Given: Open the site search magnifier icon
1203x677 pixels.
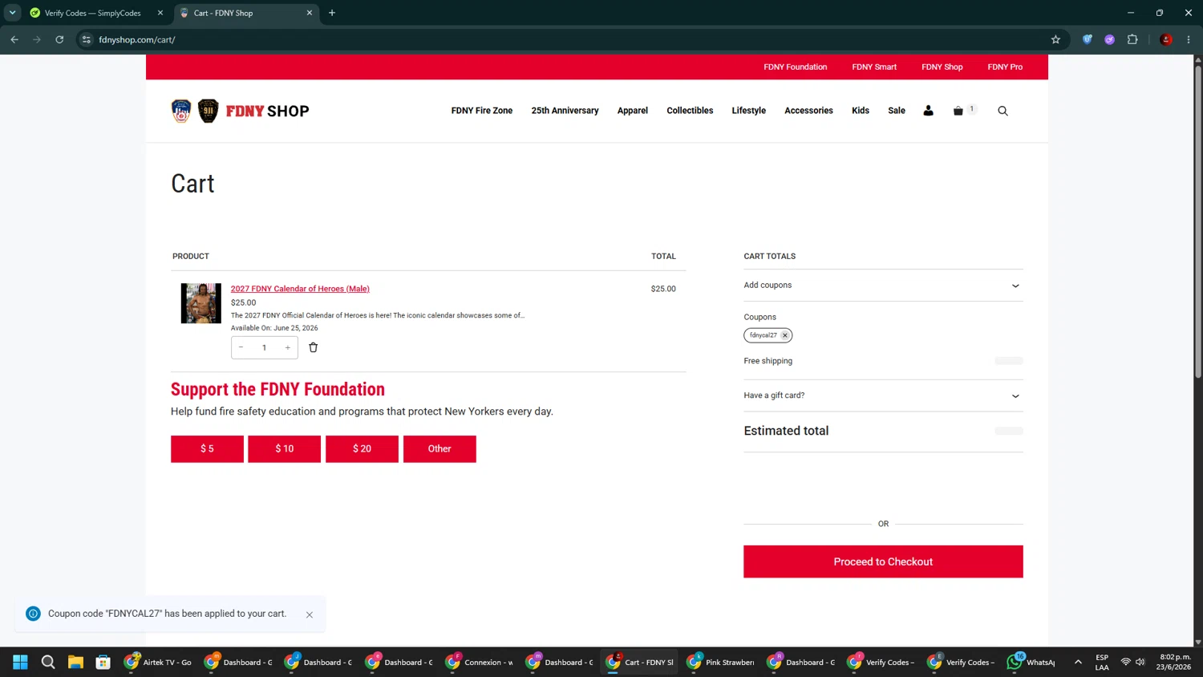Looking at the screenshot, I should [x=1003, y=111].
